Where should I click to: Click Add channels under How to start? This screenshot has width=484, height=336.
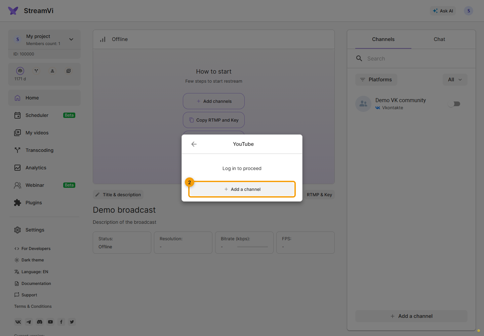214,101
